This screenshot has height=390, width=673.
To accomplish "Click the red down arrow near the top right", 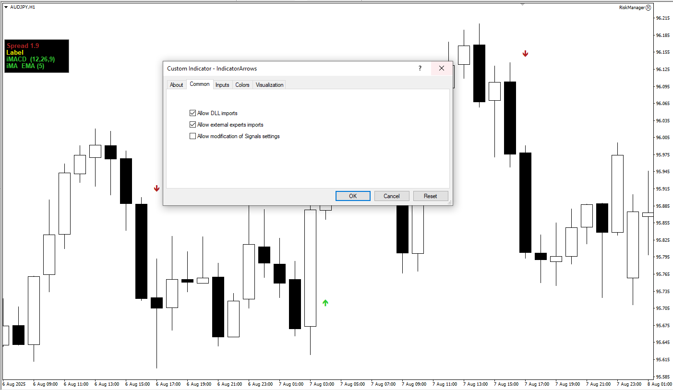I will click(x=525, y=54).
